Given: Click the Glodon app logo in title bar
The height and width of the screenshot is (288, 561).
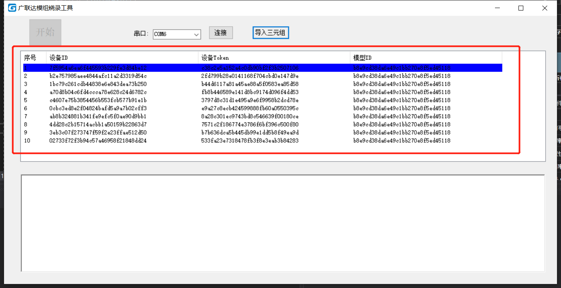Looking at the screenshot, I should [12, 8].
